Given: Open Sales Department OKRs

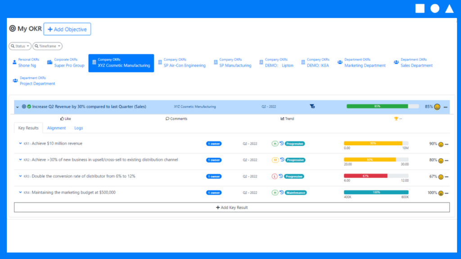Looking at the screenshot, I should 413,63.
